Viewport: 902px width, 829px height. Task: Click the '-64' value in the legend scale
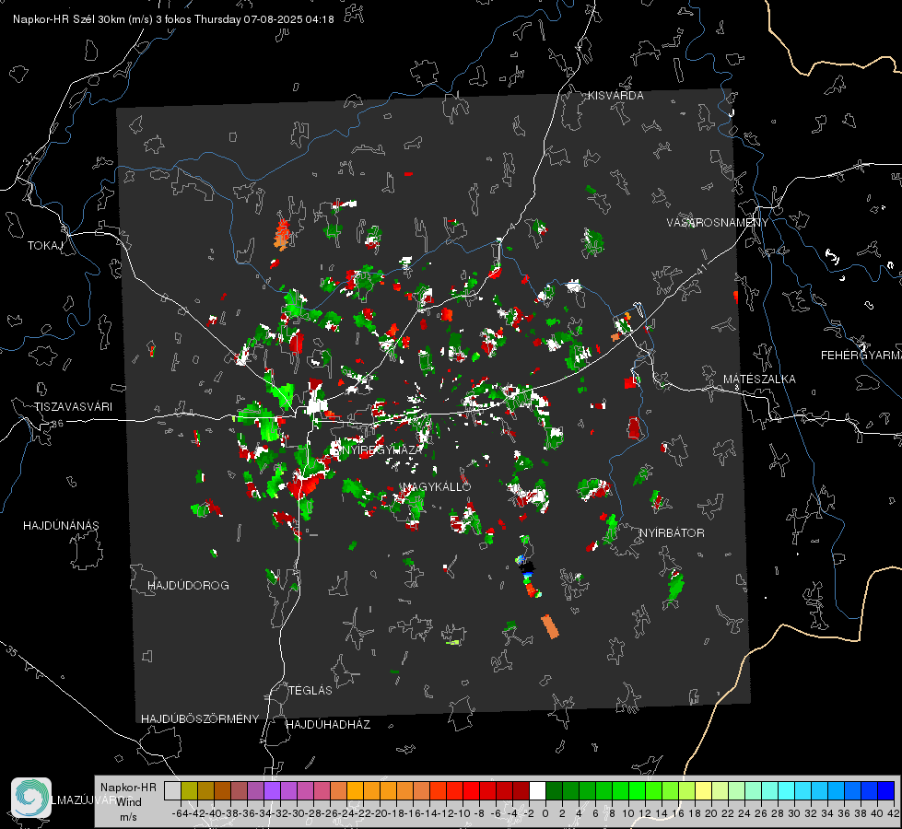(x=180, y=813)
